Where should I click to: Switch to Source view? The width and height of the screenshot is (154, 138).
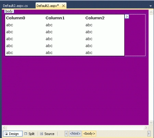pos(47,134)
